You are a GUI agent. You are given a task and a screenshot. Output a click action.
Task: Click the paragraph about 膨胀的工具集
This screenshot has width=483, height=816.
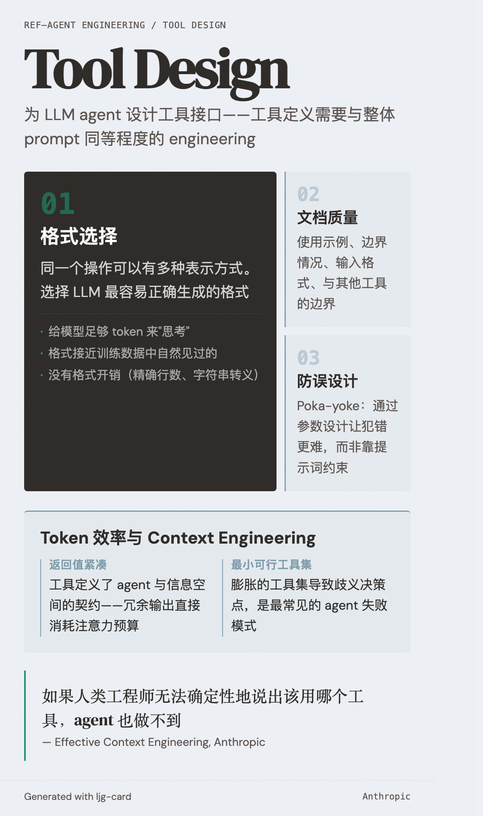[x=309, y=605]
